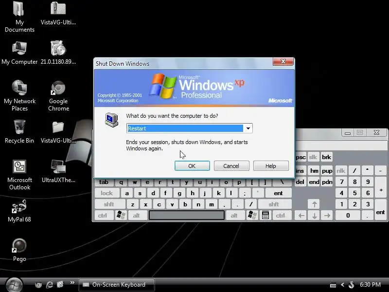
Task: Launch Internet Explorer from quick launch
Action: [x=50, y=285]
